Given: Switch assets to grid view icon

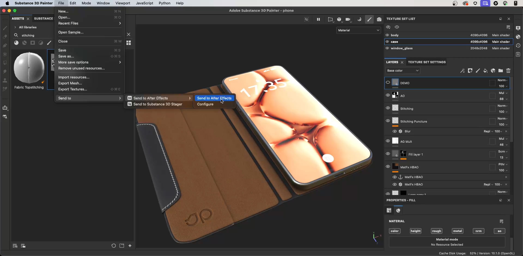Looking at the screenshot, I should coord(129,43).
